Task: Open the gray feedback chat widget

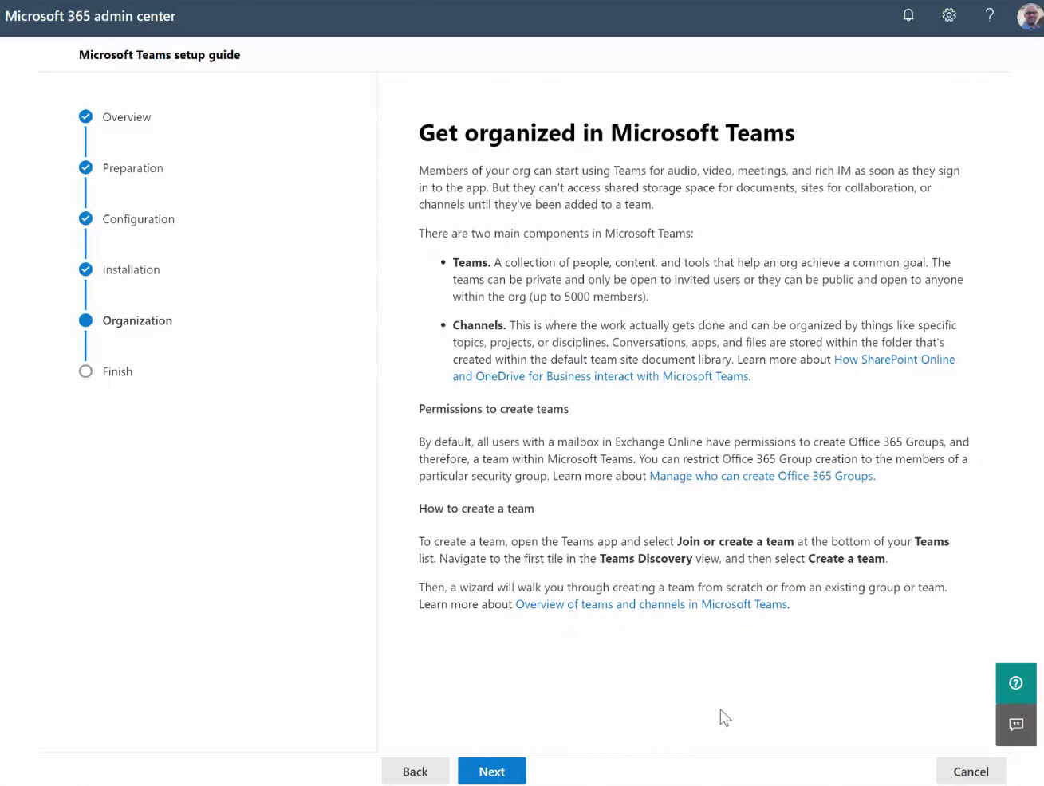Action: (1016, 725)
